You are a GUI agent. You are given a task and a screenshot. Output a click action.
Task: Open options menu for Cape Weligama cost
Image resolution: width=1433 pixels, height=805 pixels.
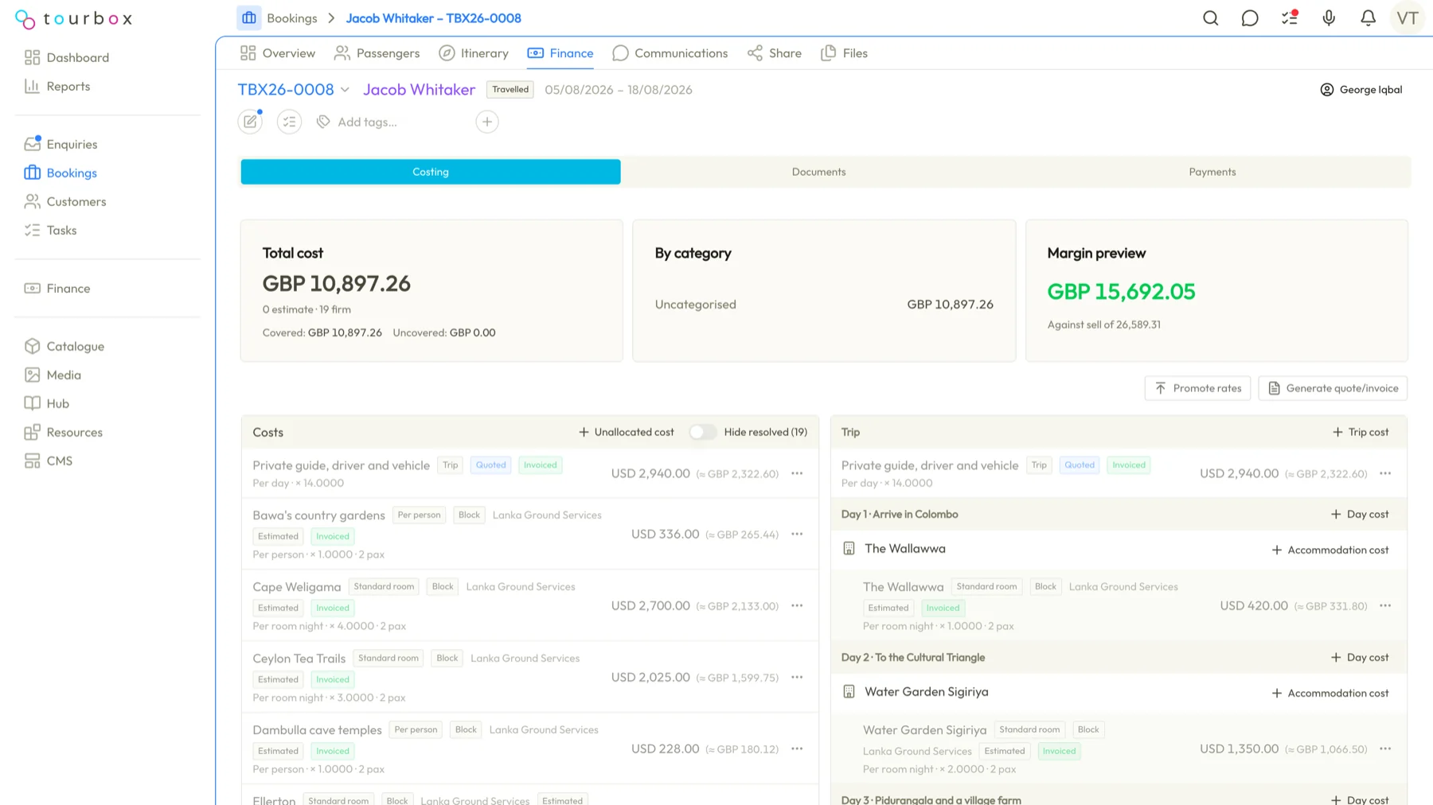pos(797,605)
